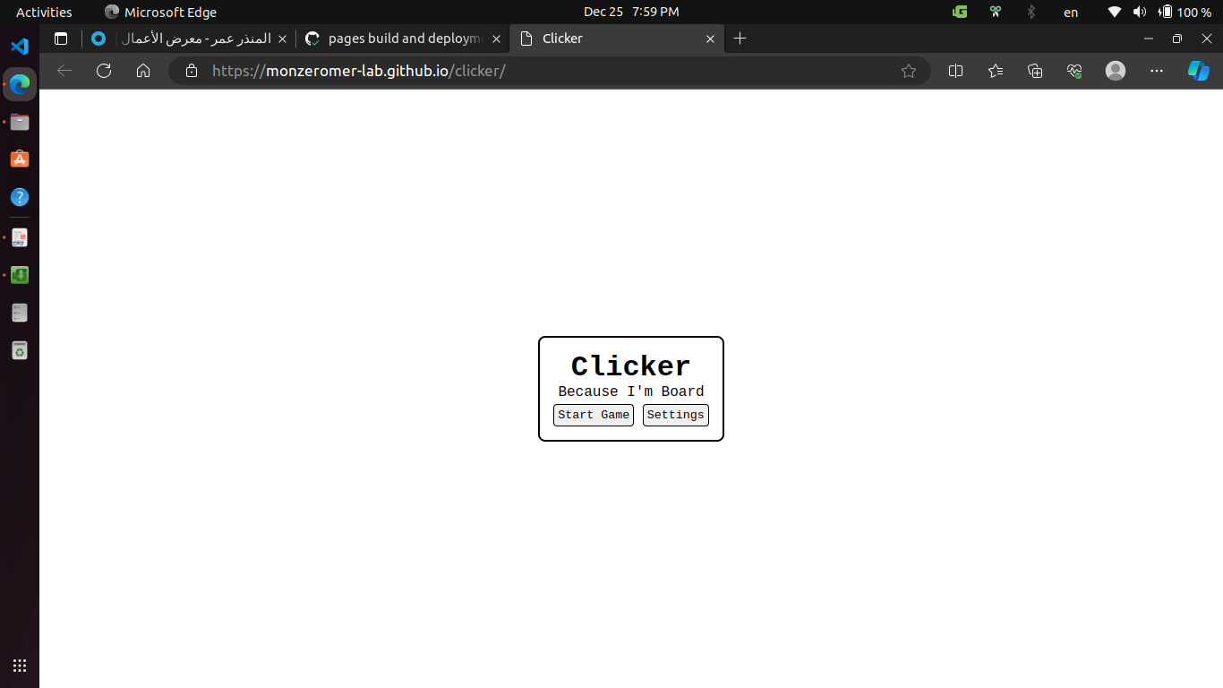Close the pages build and deployment tab

tap(496, 39)
